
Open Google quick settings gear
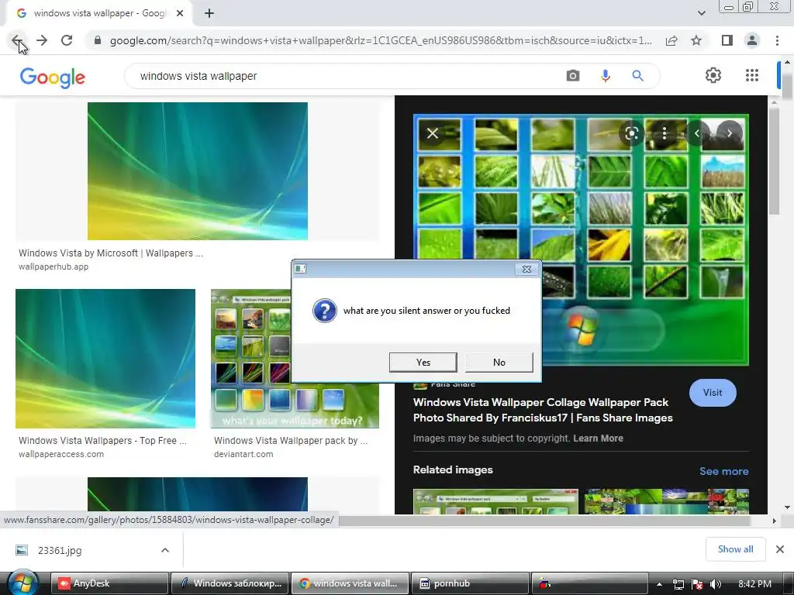tap(713, 75)
